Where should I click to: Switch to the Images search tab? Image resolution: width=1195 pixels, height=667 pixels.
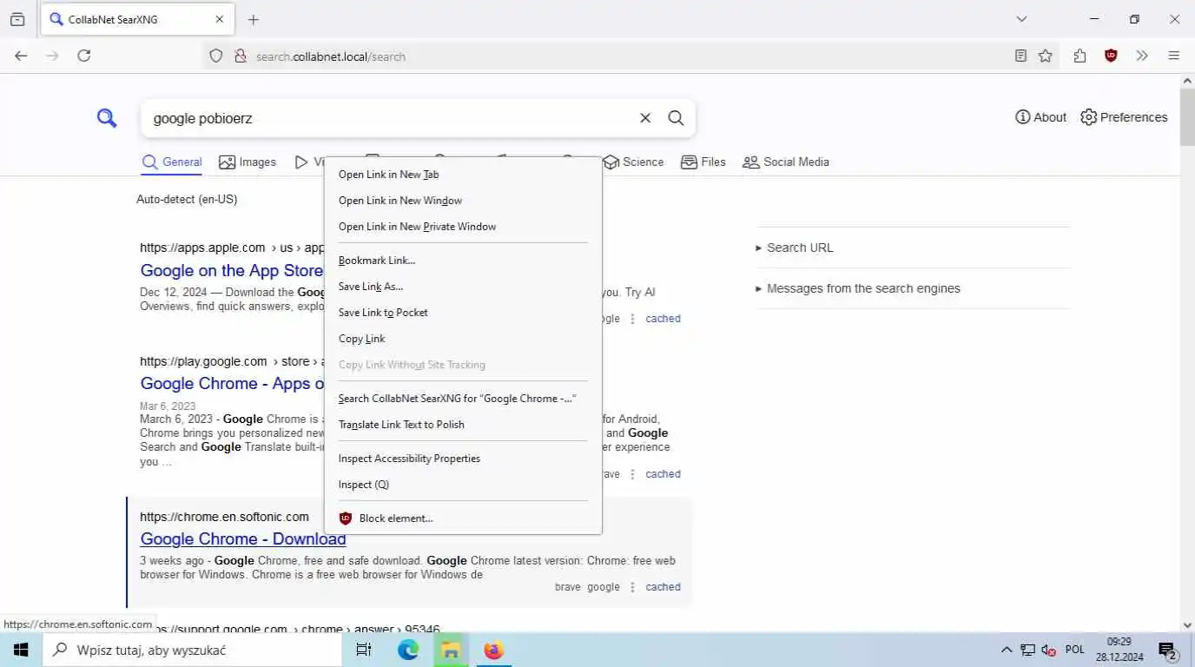click(x=248, y=162)
